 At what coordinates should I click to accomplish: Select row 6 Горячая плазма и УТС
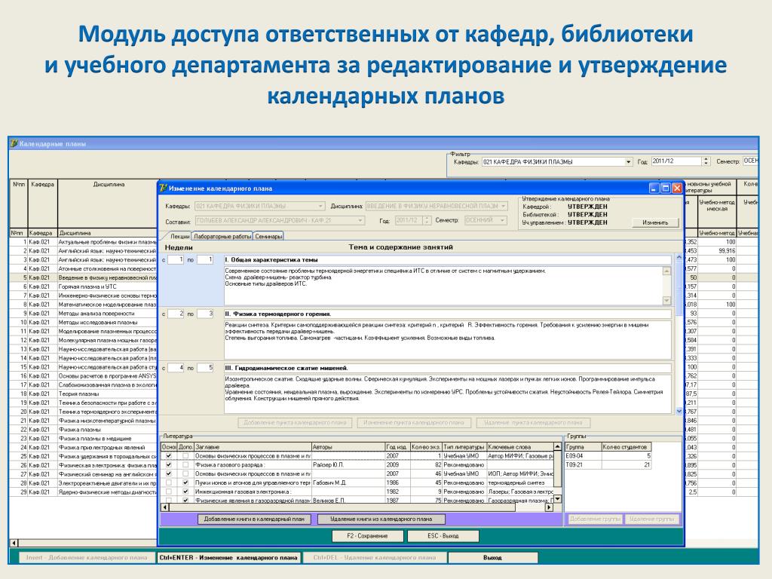[84, 286]
